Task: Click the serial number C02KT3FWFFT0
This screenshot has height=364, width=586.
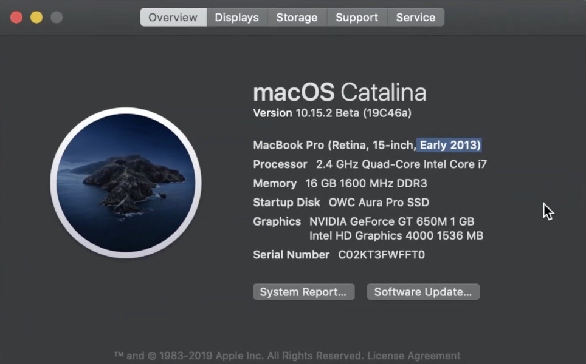Action: (x=381, y=255)
